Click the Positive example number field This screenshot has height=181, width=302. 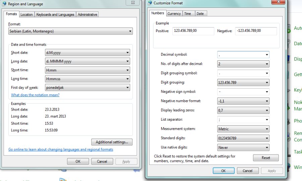[x=193, y=31]
